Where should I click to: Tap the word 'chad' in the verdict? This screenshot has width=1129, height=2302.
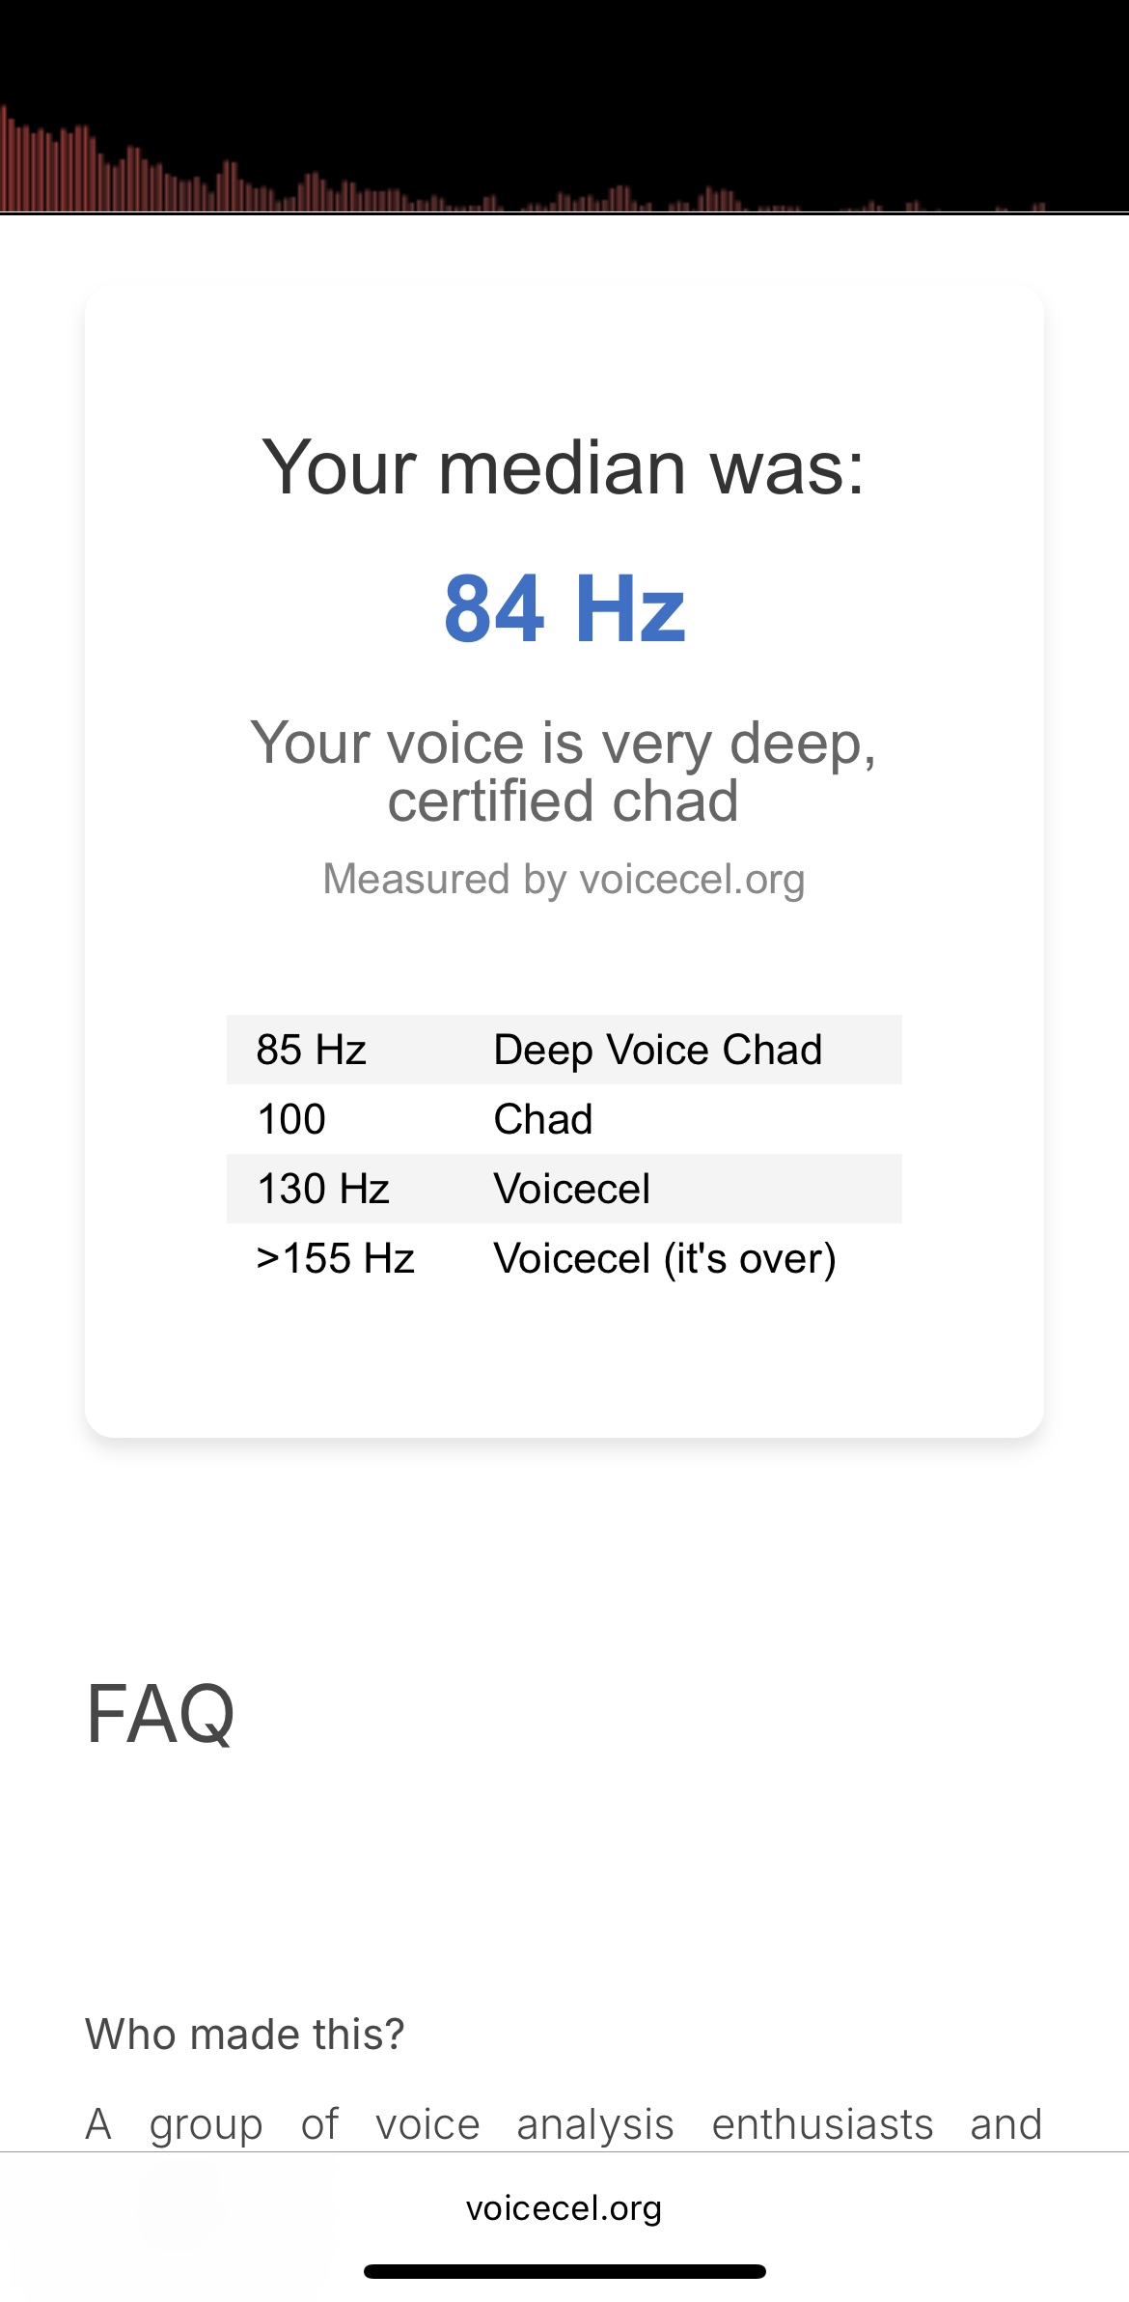click(x=675, y=801)
